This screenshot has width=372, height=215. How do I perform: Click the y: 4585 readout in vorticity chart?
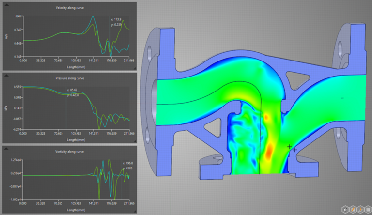(127, 169)
